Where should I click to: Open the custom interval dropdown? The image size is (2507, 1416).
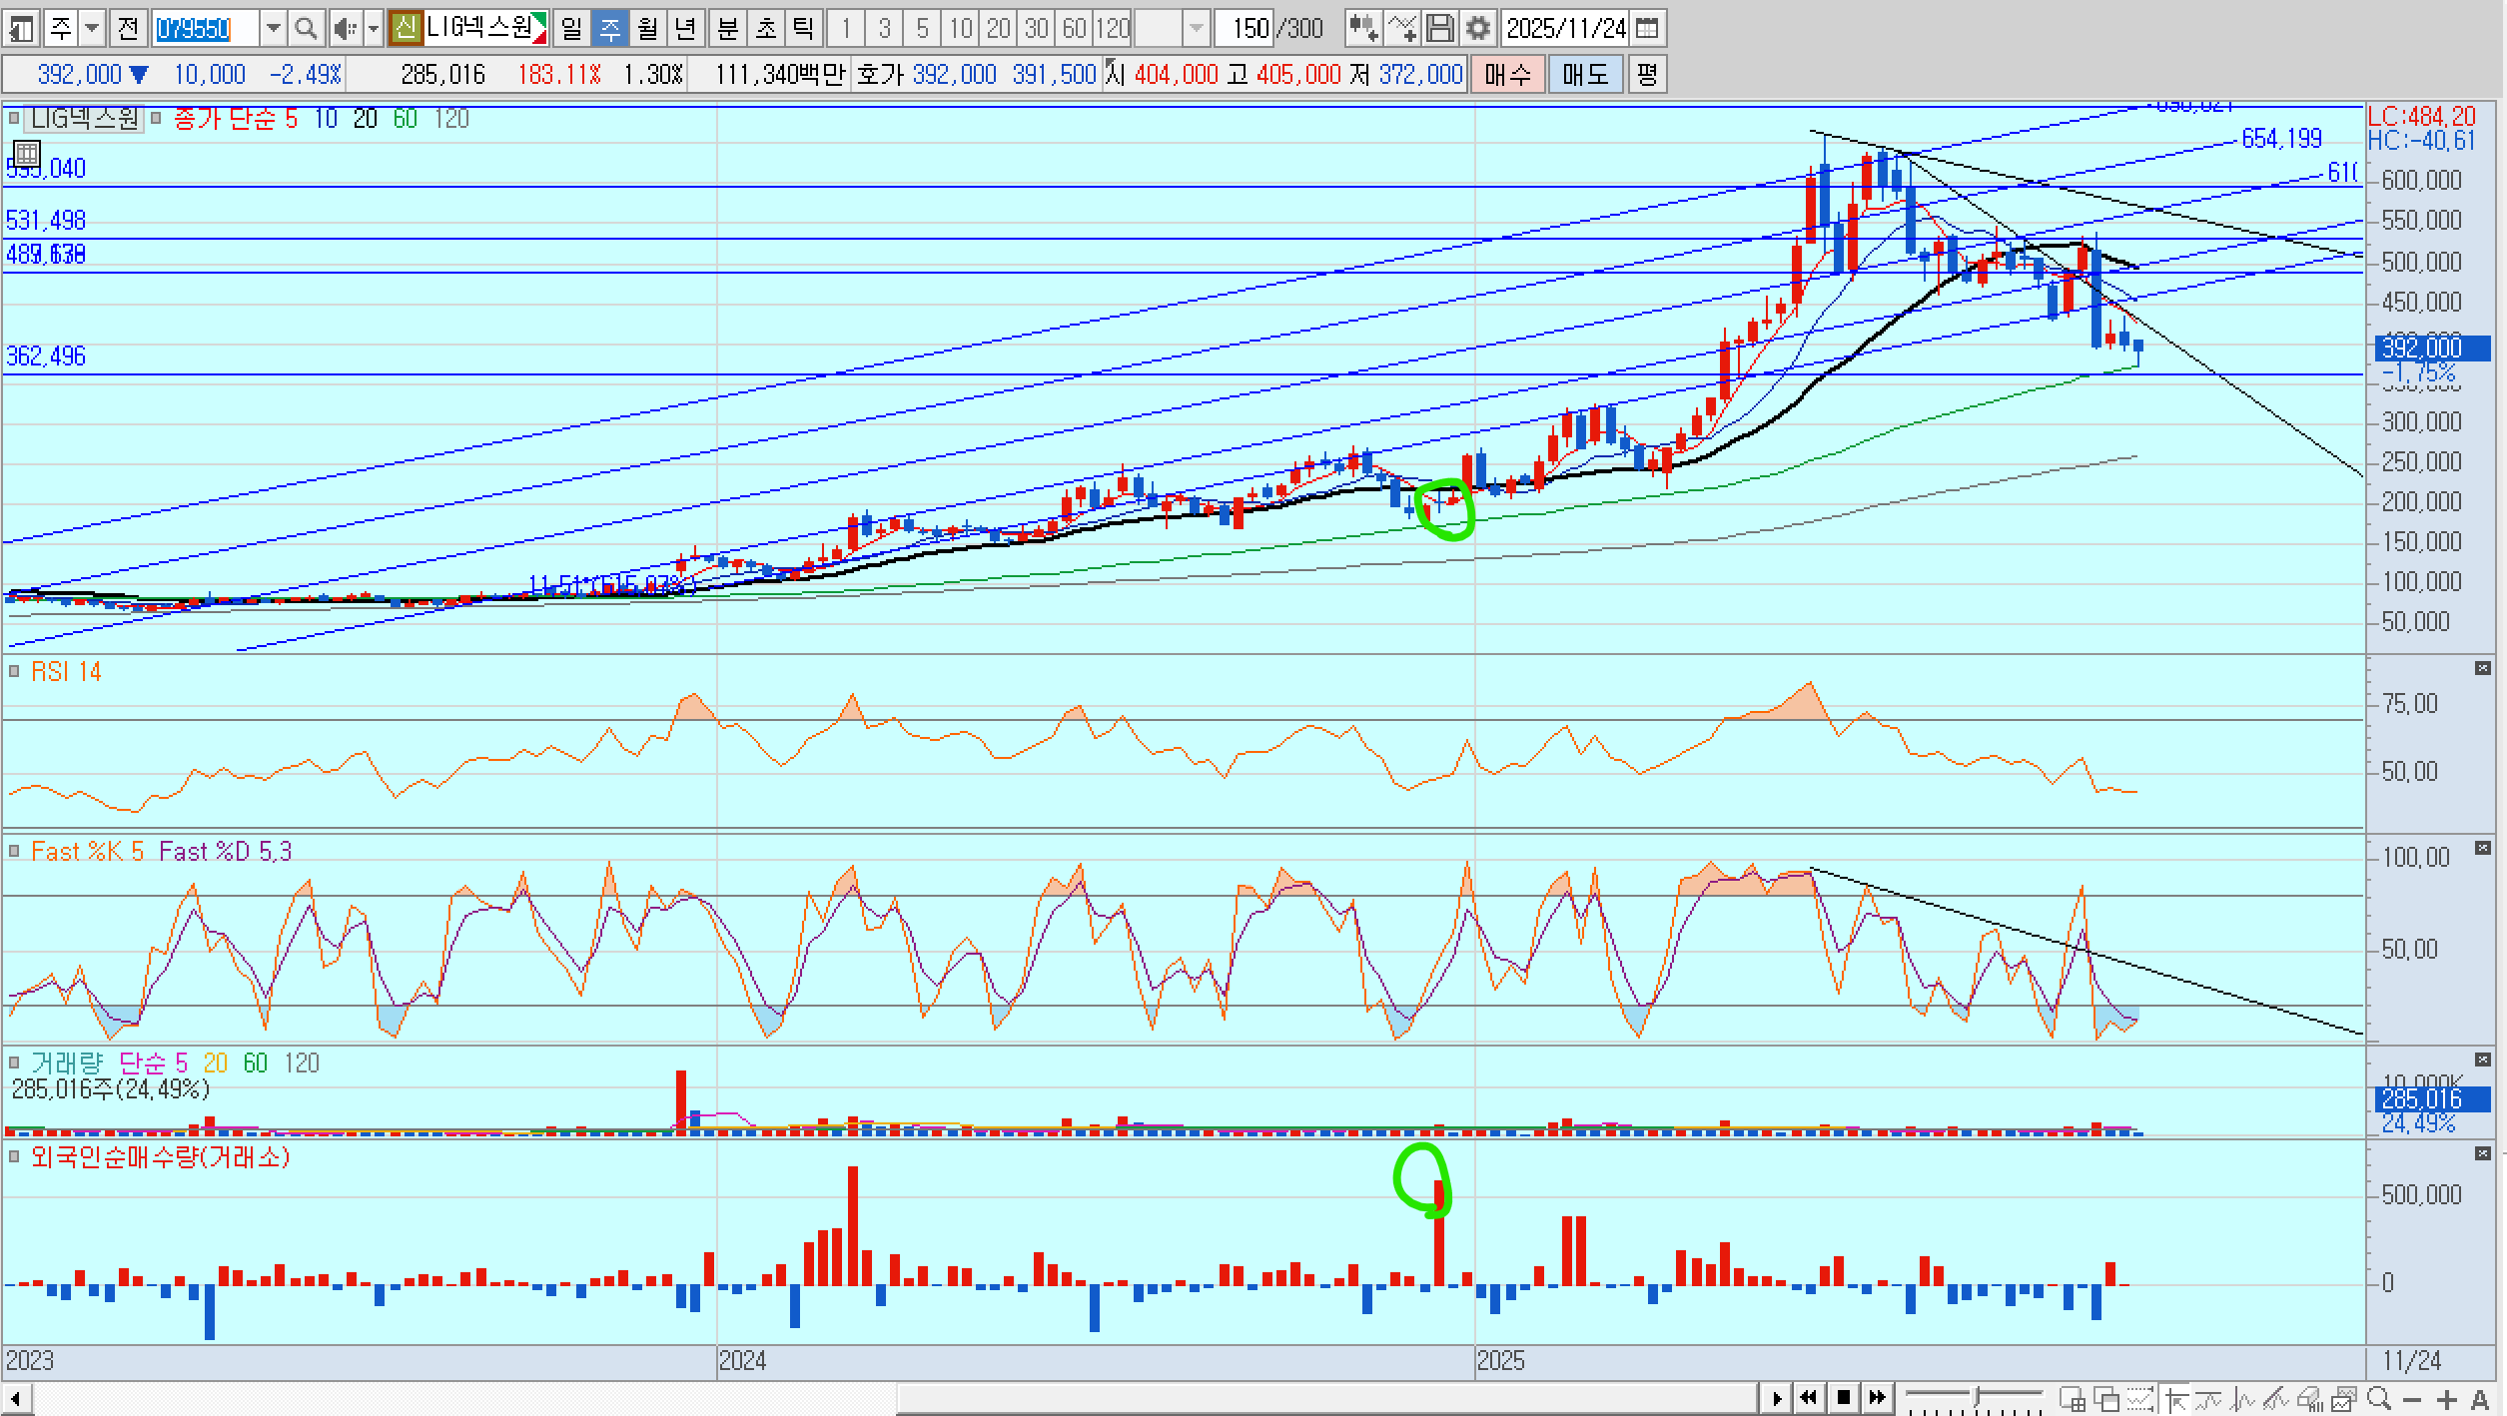1196,28
